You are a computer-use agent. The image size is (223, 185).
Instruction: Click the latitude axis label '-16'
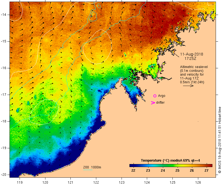point(3,68)
